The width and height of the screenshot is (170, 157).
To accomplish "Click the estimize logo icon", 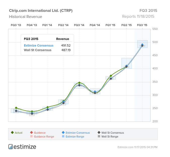I will (x=11, y=147).
